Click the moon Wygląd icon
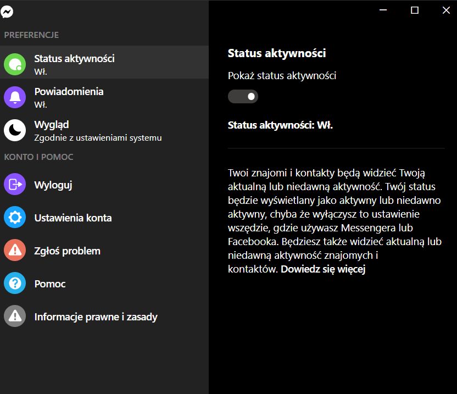The height and width of the screenshot is (394, 457). pyautogui.click(x=15, y=130)
